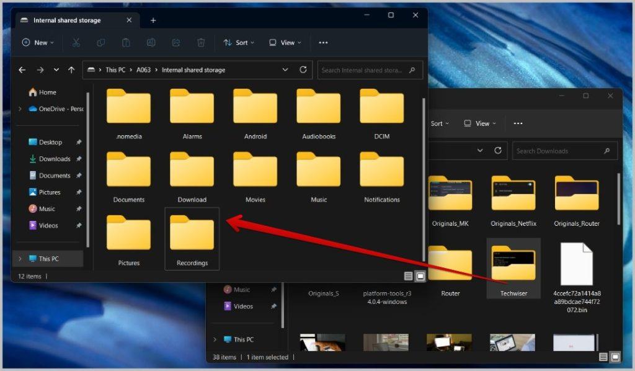Open the New dropdown button

pyautogui.click(x=38, y=43)
